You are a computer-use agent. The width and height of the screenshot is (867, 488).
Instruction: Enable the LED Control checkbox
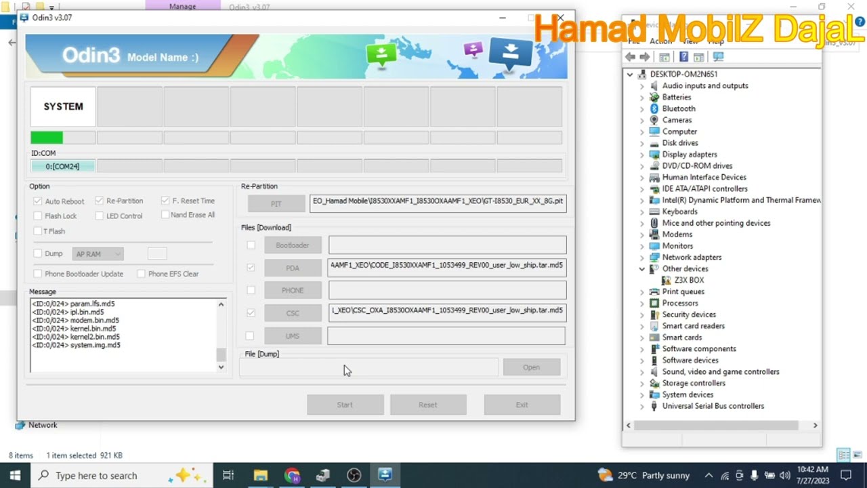point(99,216)
